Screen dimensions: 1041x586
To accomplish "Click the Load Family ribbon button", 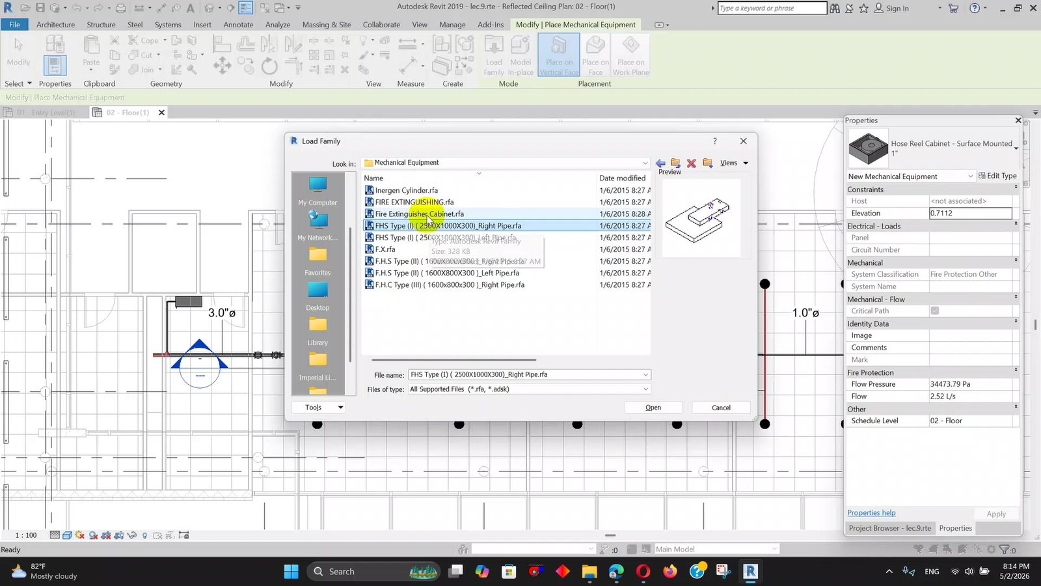I will (494, 56).
